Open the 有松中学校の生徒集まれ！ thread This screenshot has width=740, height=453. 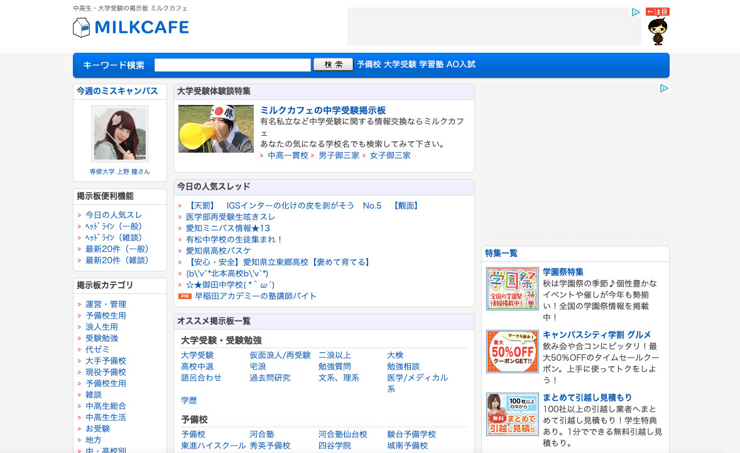tap(234, 240)
